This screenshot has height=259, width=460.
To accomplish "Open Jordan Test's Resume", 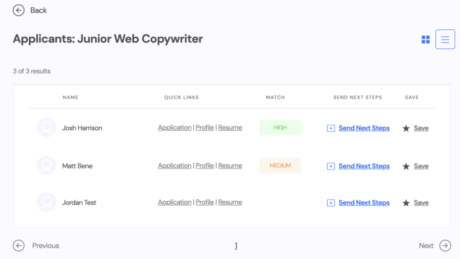I will [x=230, y=202].
